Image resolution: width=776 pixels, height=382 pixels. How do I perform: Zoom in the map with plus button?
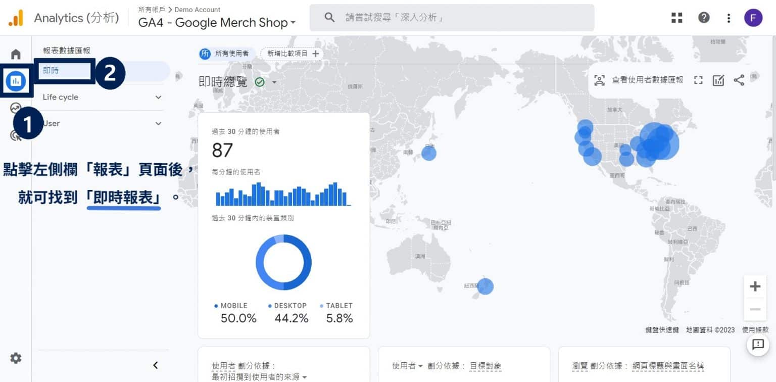coord(755,287)
